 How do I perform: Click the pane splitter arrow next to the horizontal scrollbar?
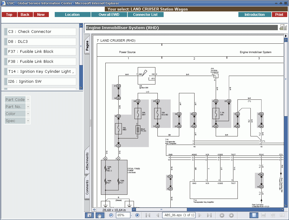pyautogui.click(x=94, y=210)
